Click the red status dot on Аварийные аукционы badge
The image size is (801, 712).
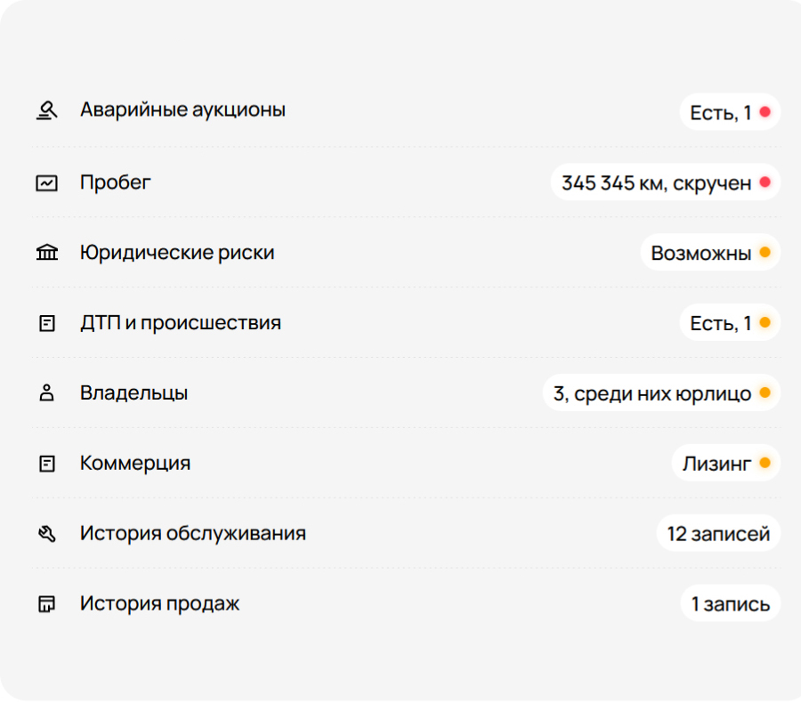tap(763, 111)
